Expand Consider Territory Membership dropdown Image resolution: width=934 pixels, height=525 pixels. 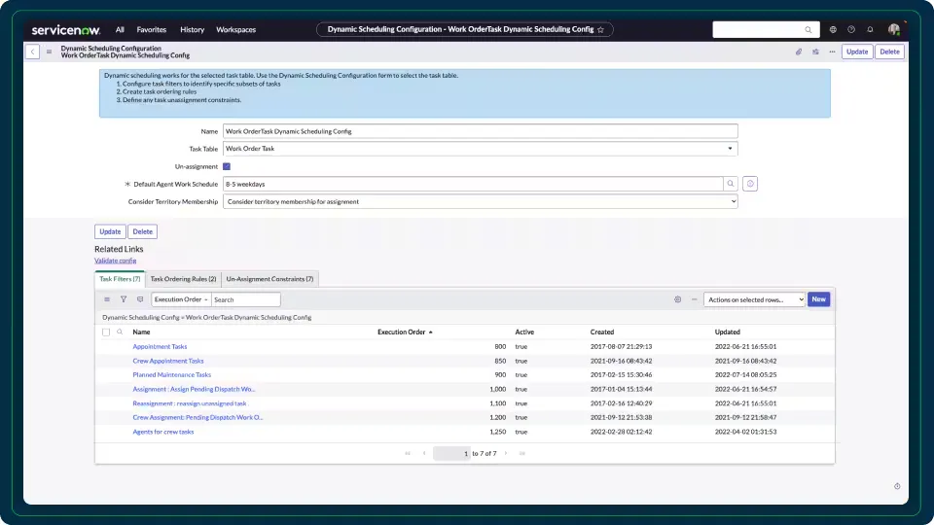[480, 201]
